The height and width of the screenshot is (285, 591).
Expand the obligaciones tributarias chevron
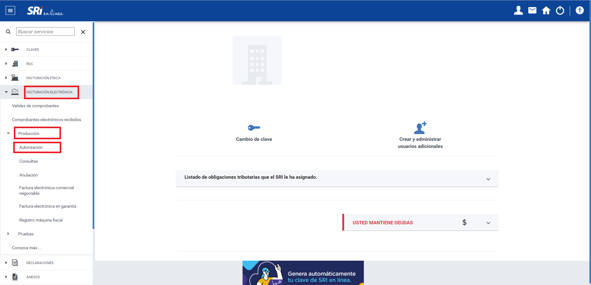click(488, 179)
